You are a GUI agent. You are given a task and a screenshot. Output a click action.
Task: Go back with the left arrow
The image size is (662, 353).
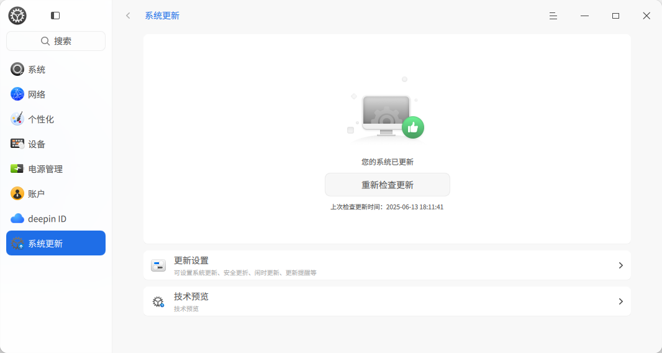point(128,16)
